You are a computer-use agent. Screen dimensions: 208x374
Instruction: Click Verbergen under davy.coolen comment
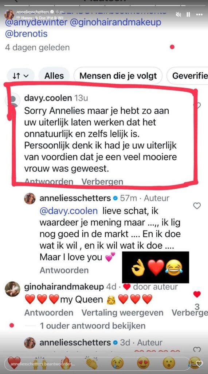coord(102,182)
